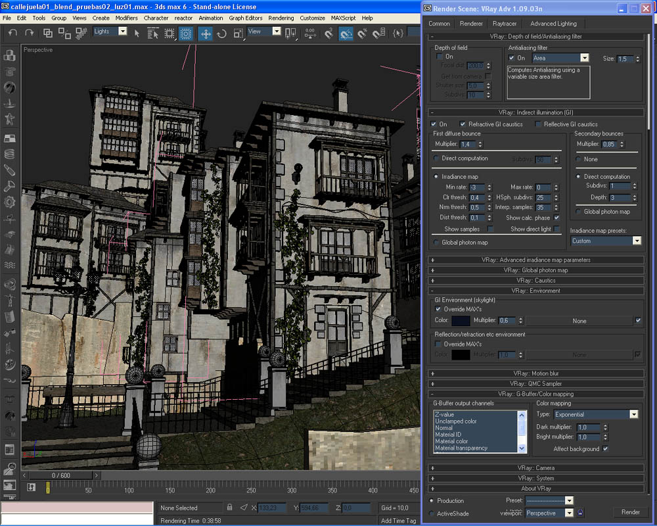Enable Reflective GI caustics checkbox
Image resolution: width=657 pixels, height=526 pixels.
[539, 124]
